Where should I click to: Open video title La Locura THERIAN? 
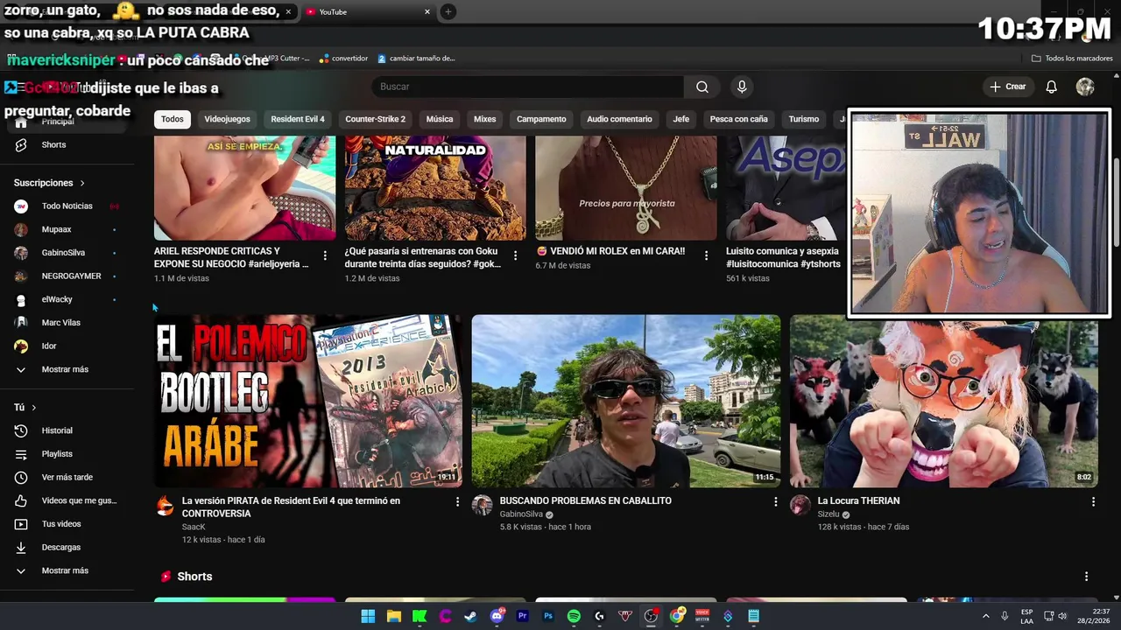tap(858, 500)
